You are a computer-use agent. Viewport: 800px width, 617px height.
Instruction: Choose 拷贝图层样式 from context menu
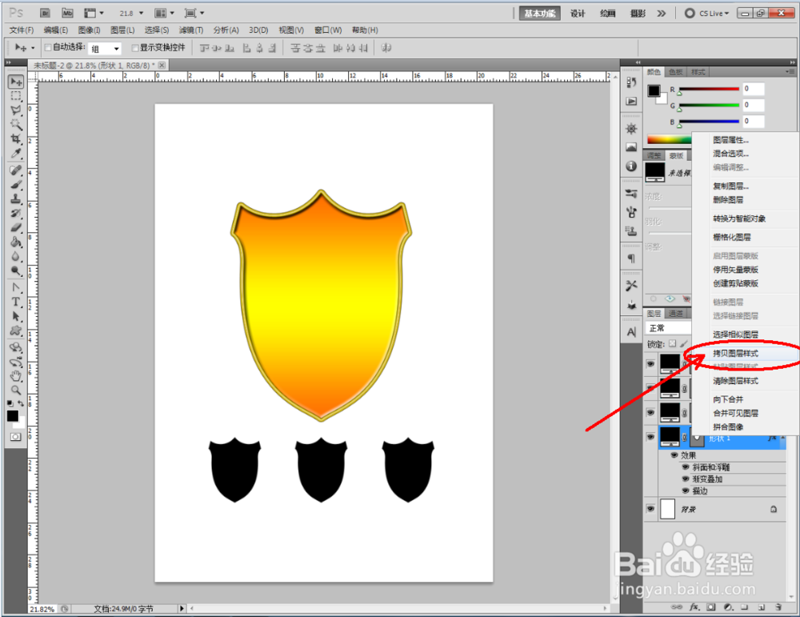coord(735,353)
